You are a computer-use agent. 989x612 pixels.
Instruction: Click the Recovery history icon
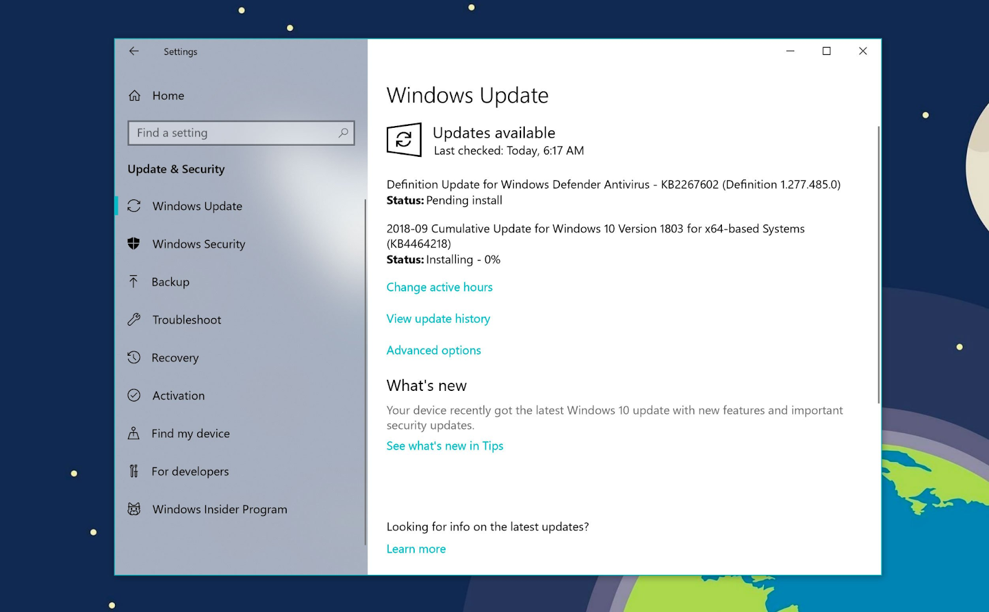[x=134, y=358]
